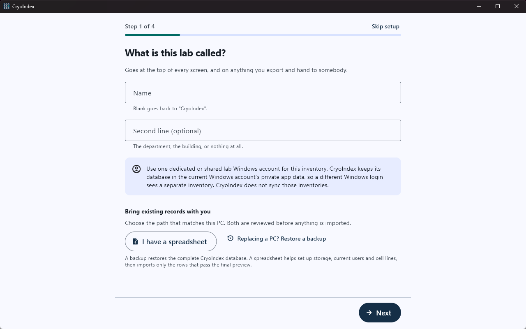Click the Step 1 of 4 label
Image resolution: width=526 pixels, height=329 pixels.
click(140, 26)
